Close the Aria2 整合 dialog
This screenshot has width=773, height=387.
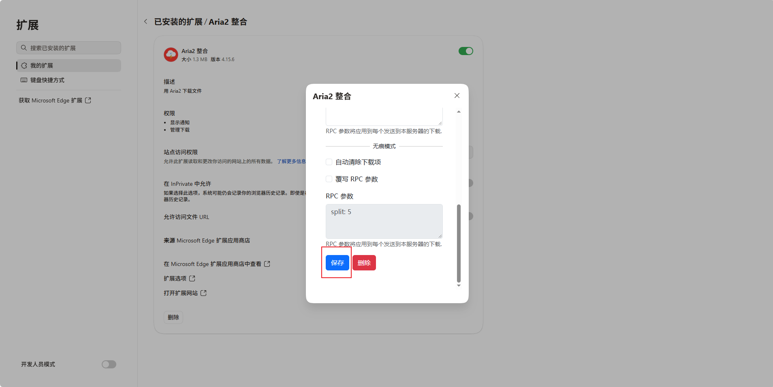point(457,96)
